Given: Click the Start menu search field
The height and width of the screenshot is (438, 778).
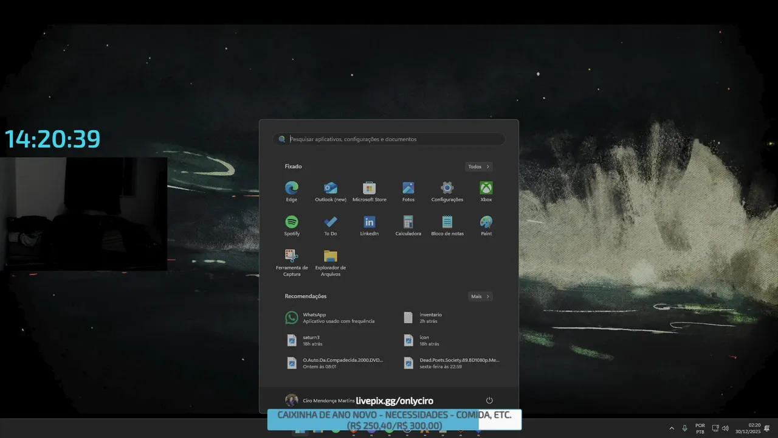Looking at the screenshot, I should pyautogui.click(x=389, y=139).
